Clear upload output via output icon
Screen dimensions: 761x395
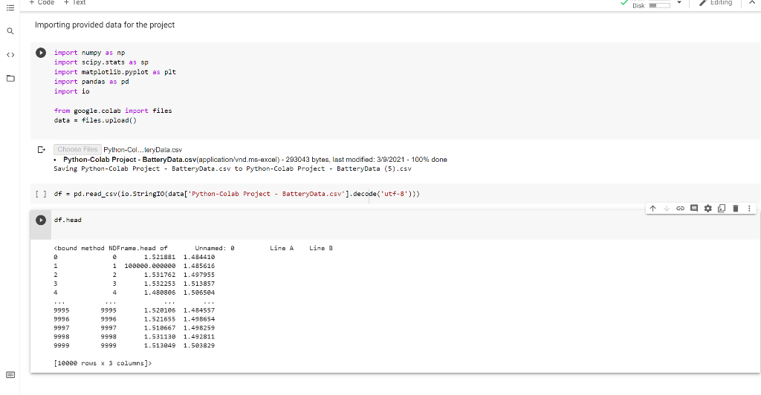tap(42, 149)
